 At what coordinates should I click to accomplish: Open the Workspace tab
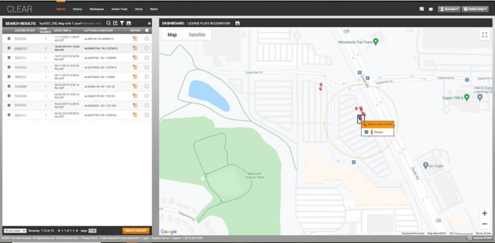[97, 9]
